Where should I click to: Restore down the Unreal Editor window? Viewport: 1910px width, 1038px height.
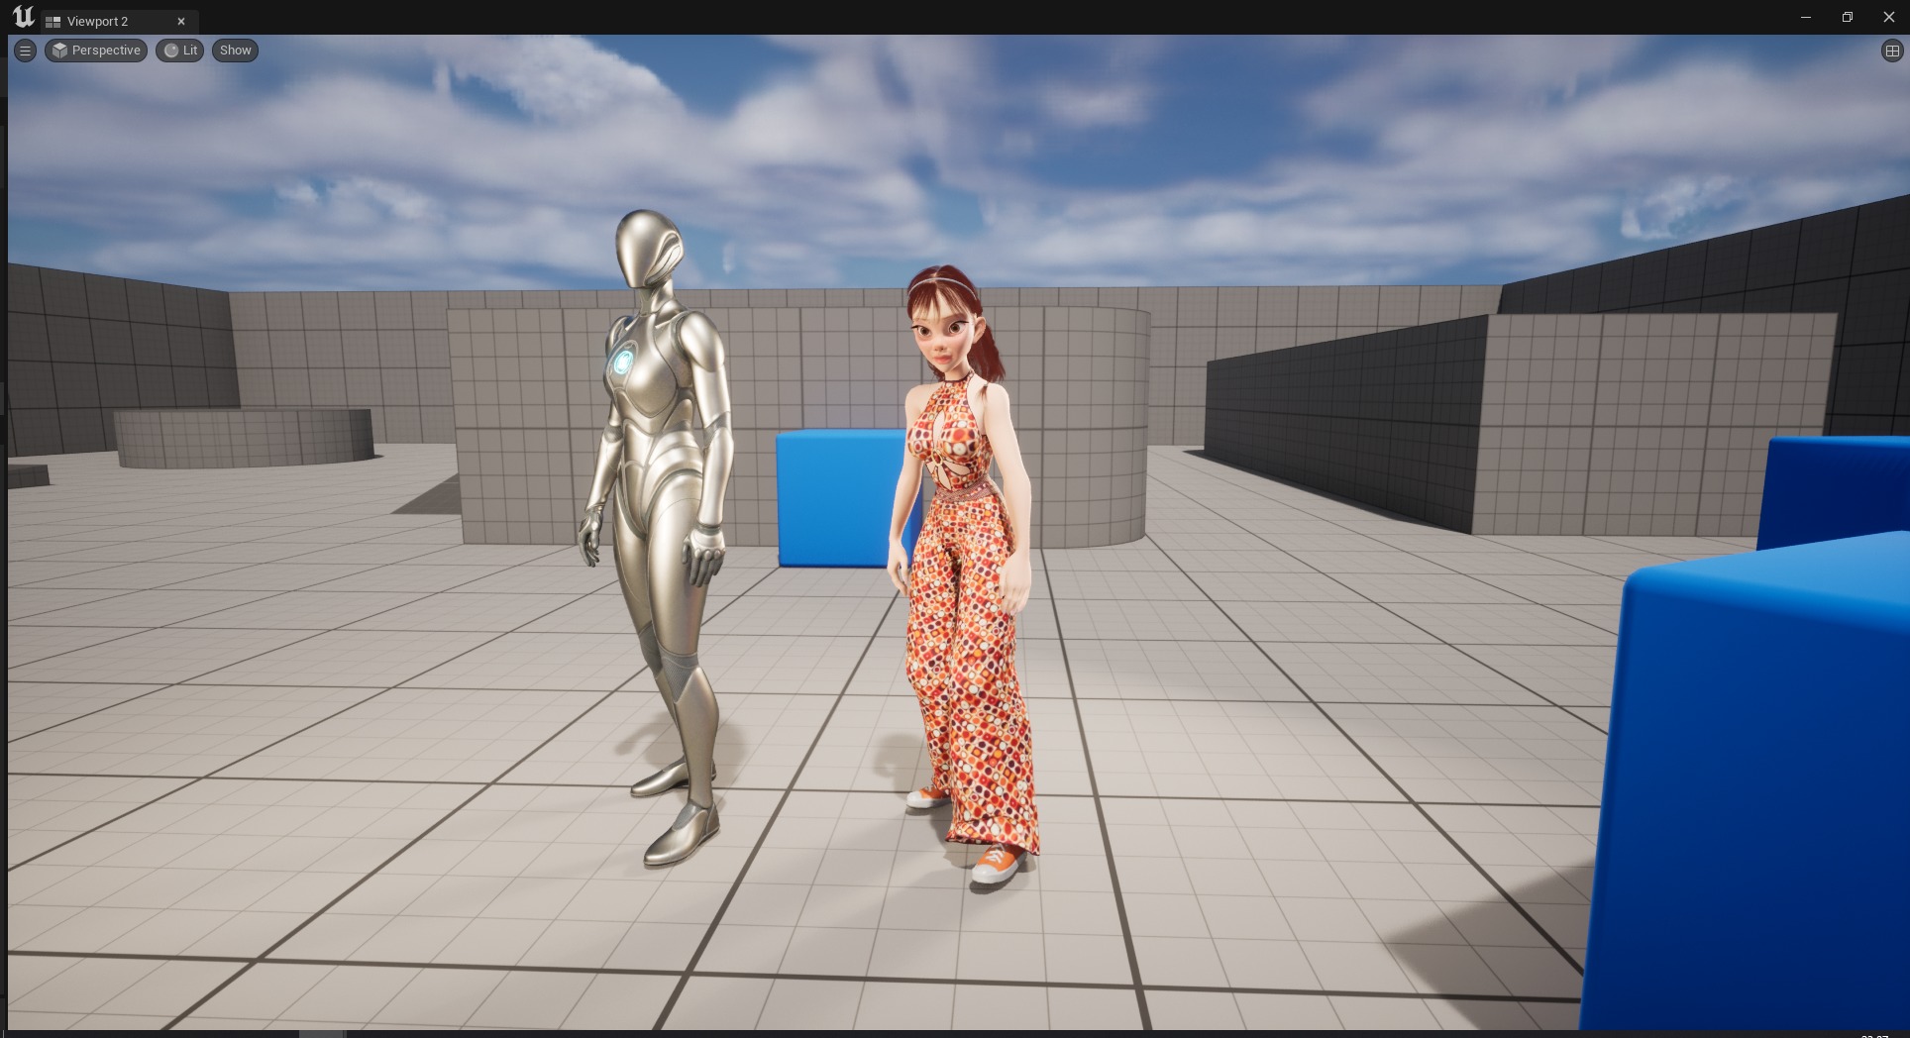(x=1848, y=17)
